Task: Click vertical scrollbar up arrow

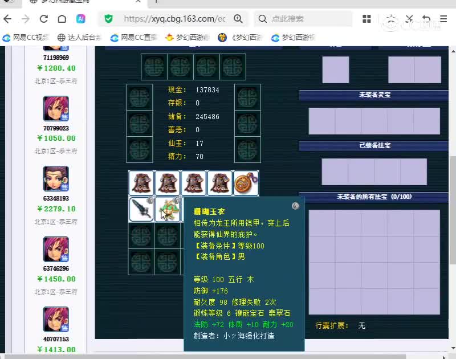Action: coord(453,51)
